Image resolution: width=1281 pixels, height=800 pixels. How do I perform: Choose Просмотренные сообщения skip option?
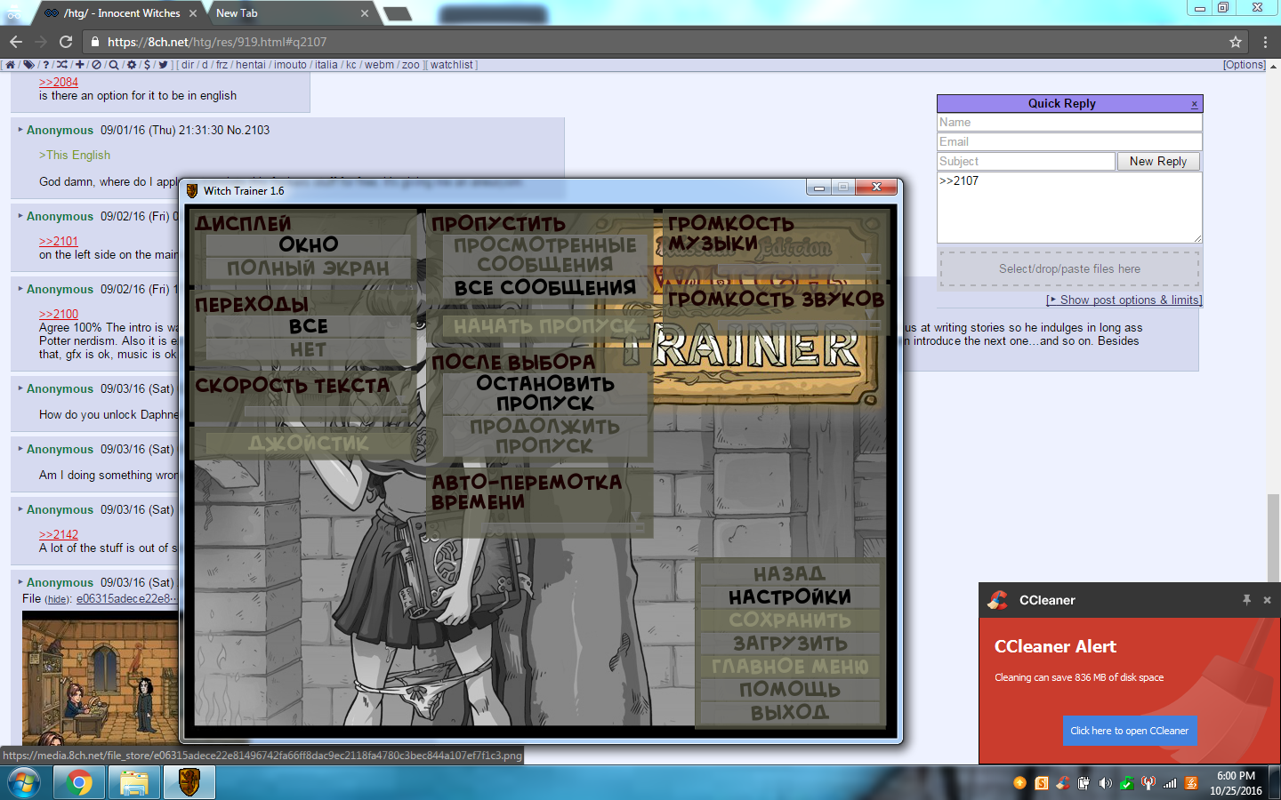(545, 254)
